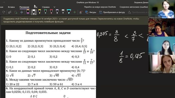
Task: Click Преобразовать в фигуру button
Action: (112, 12)
